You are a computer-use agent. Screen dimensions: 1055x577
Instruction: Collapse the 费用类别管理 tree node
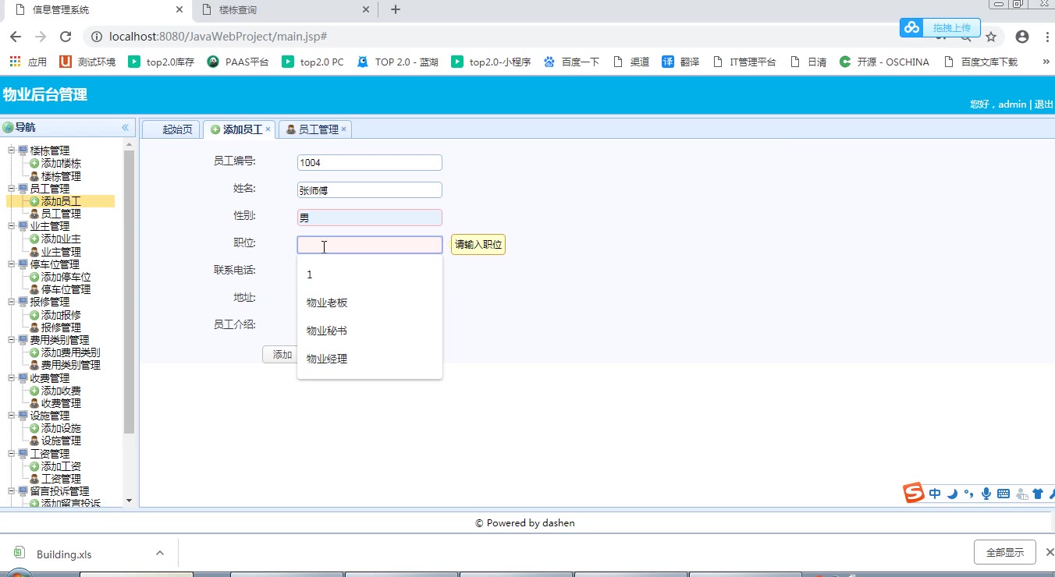12,340
